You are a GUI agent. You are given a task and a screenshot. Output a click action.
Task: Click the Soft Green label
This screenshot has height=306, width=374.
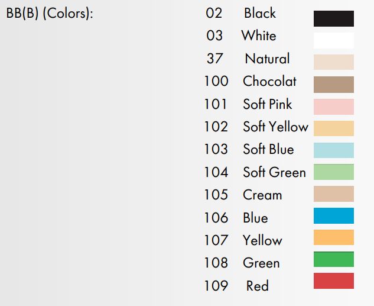coord(274,172)
